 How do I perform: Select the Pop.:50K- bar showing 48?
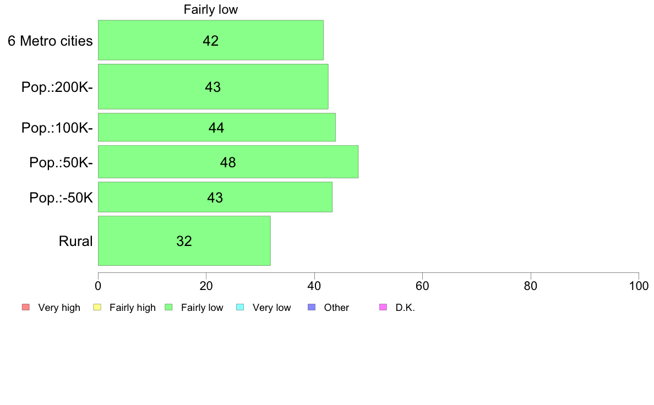(228, 162)
